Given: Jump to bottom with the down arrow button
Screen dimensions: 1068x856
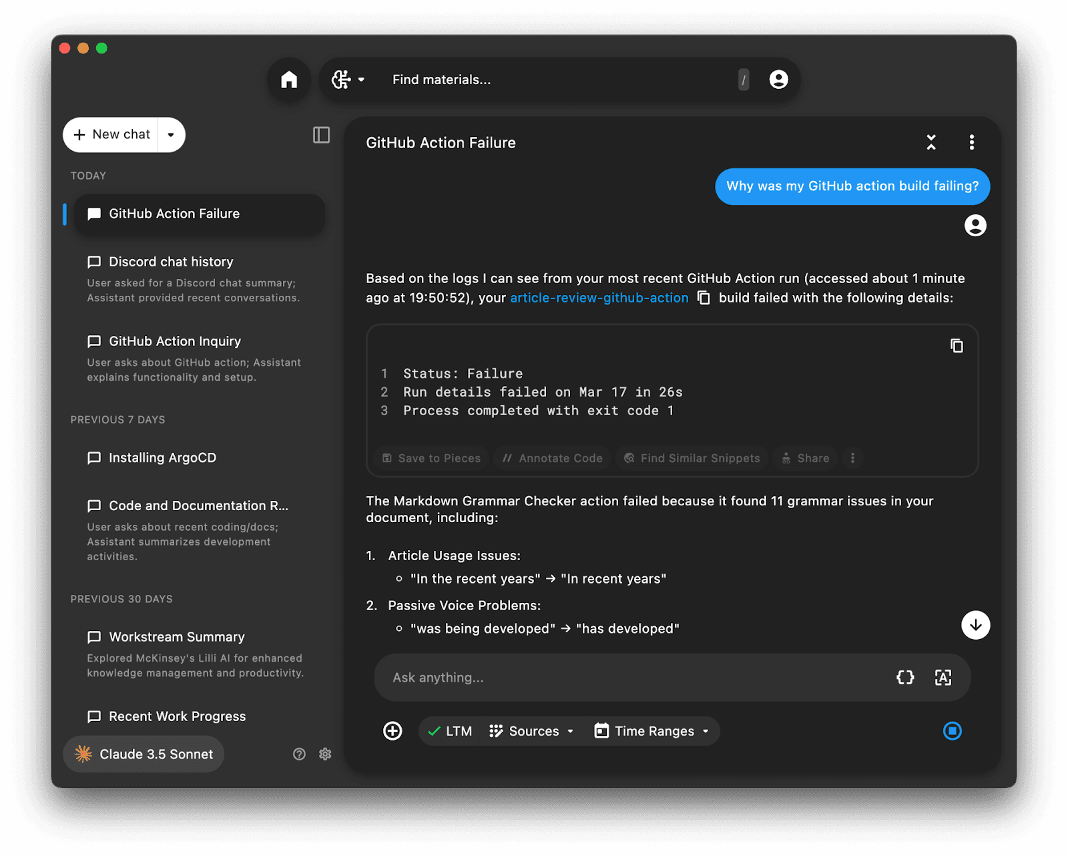Looking at the screenshot, I should pos(975,625).
